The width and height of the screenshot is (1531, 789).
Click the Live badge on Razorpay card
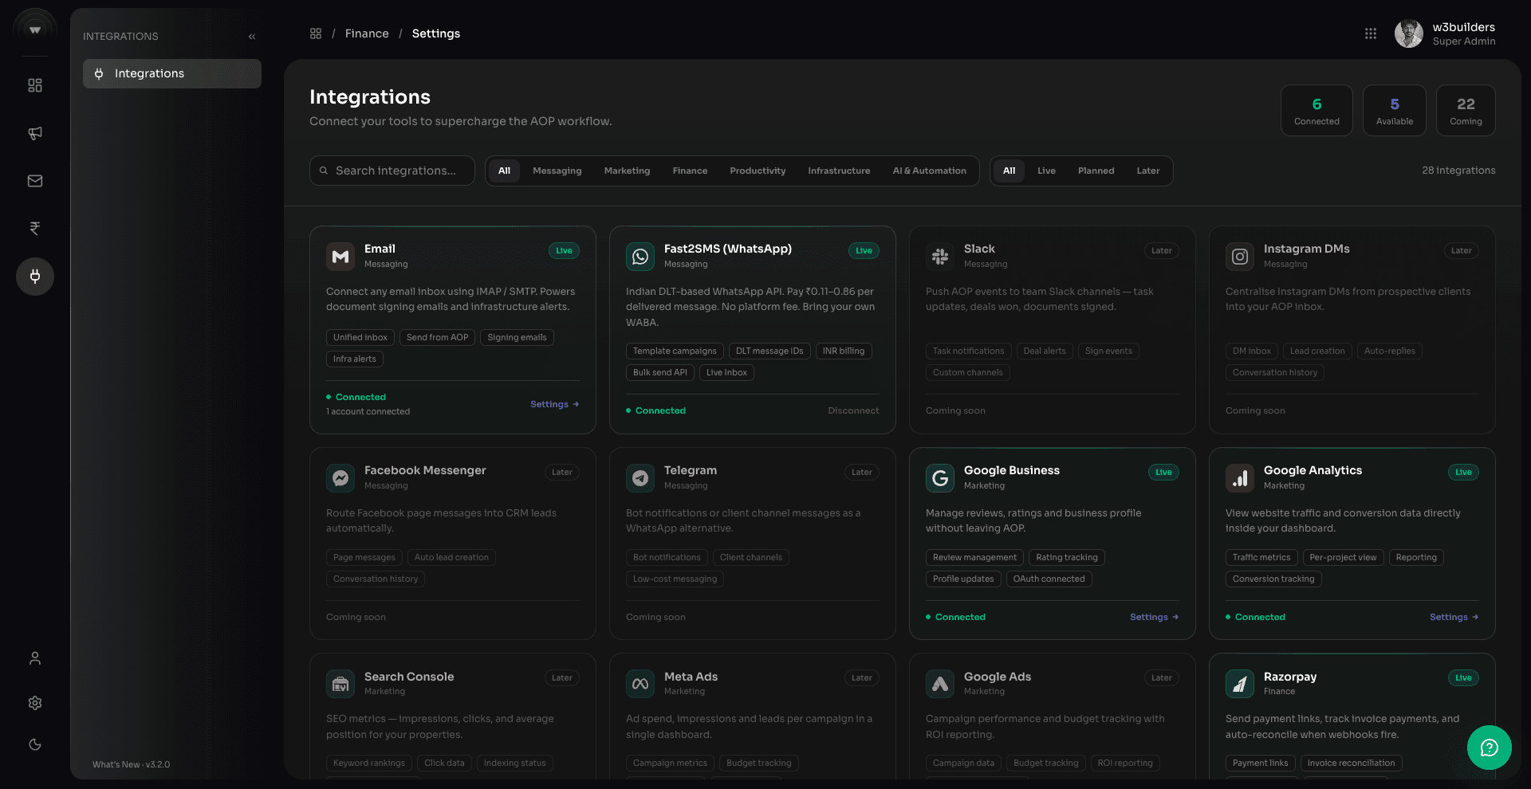[1463, 678]
